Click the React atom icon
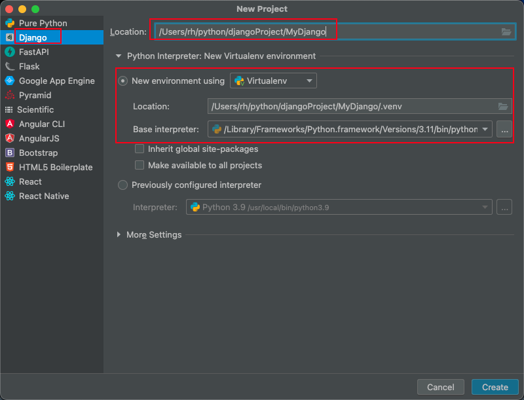The height and width of the screenshot is (400, 524). [10, 181]
